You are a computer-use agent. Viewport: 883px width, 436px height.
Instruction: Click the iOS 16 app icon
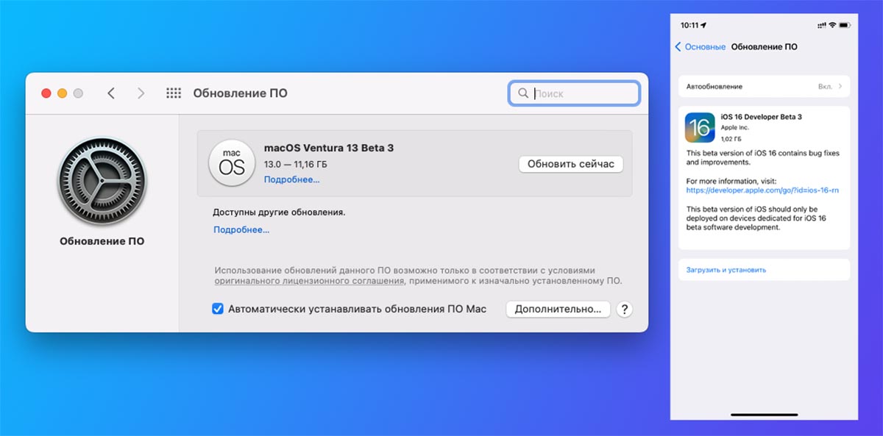(x=700, y=127)
